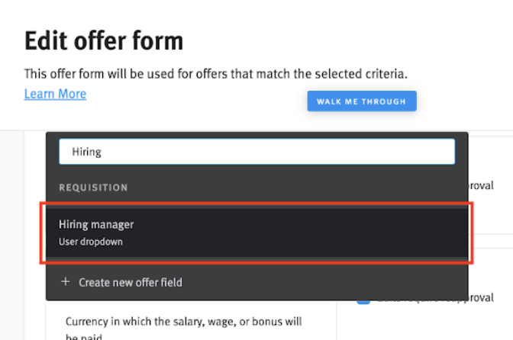Screen dimensions: 513x340
Task: Click the empty right side of Create new offer field row
Action: 327,282
